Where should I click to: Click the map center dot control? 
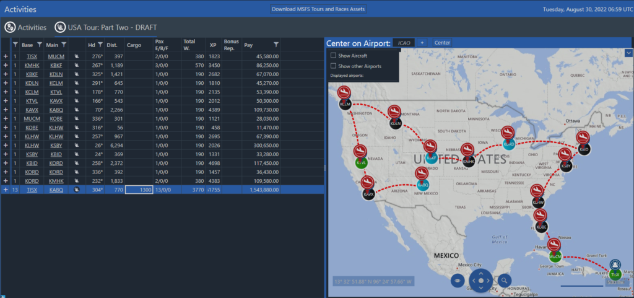[x=480, y=280]
